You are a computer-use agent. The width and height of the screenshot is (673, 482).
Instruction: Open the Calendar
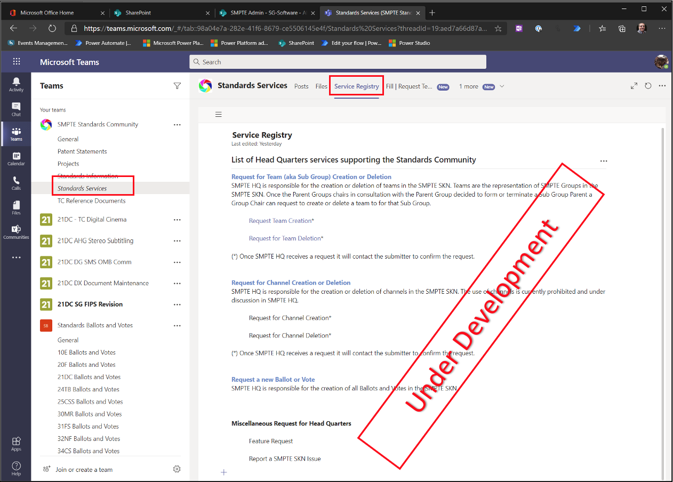click(x=16, y=158)
